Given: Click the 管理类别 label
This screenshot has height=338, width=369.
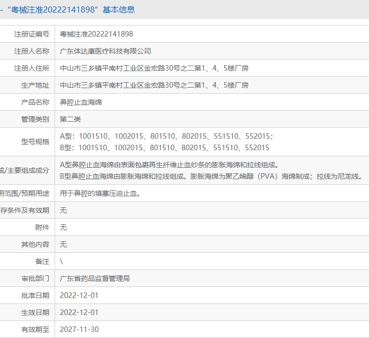Looking at the screenshot, I should click(x=36, y=119).
